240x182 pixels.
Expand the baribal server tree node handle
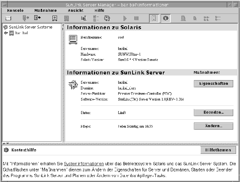[6, 33]
